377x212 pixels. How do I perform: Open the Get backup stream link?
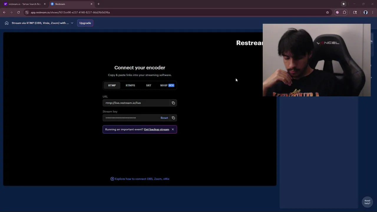tap(156, 129)
